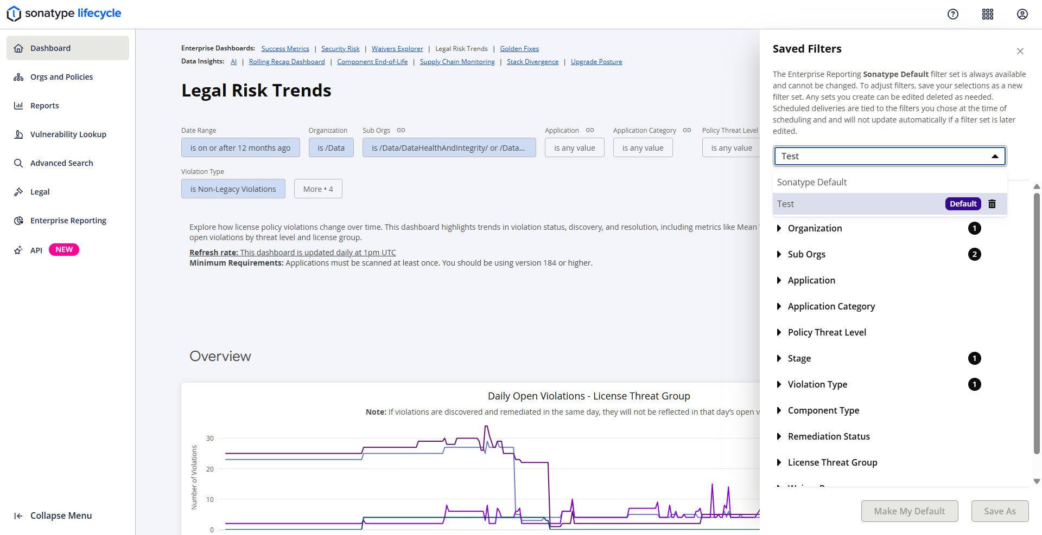Open Advanced Search
Screen dimensions: 1042x535
[68, 163]
